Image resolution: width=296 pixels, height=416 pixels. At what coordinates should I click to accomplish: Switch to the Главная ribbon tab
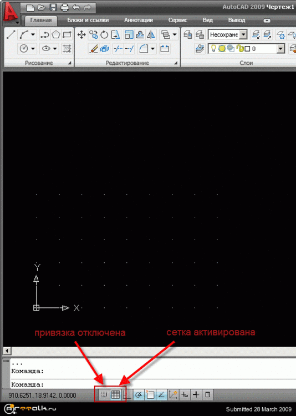[x=41, y=20]
